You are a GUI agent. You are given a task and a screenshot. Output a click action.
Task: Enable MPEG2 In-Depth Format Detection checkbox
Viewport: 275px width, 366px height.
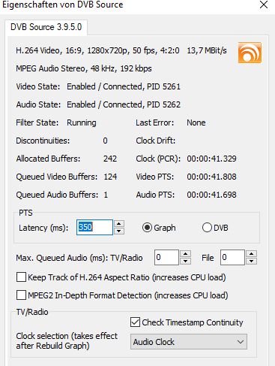click(21, 295)
